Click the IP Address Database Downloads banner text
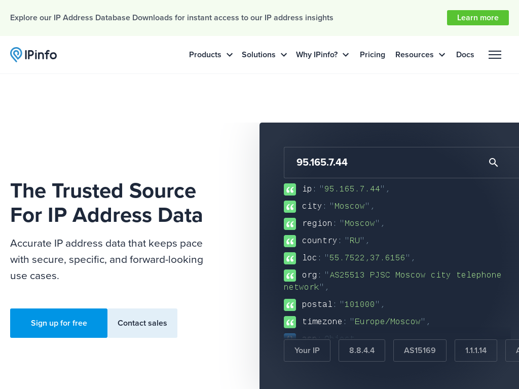 point(171,18)
